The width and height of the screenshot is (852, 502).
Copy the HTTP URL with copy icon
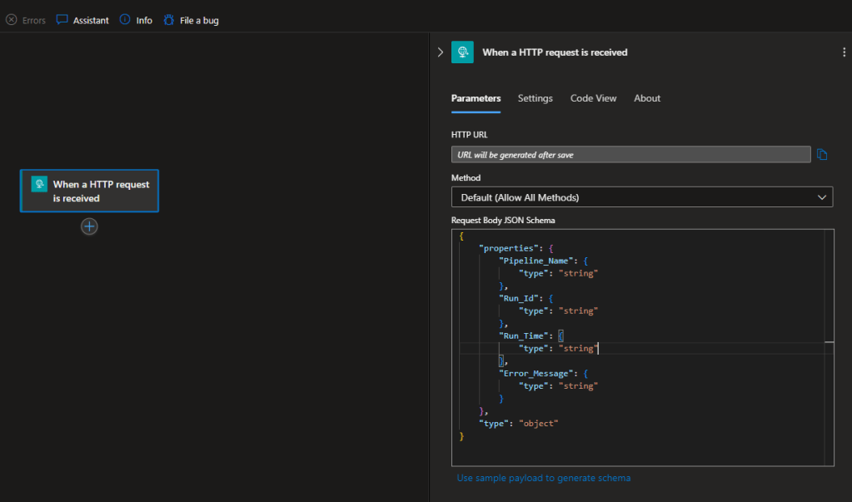point(822,154)
